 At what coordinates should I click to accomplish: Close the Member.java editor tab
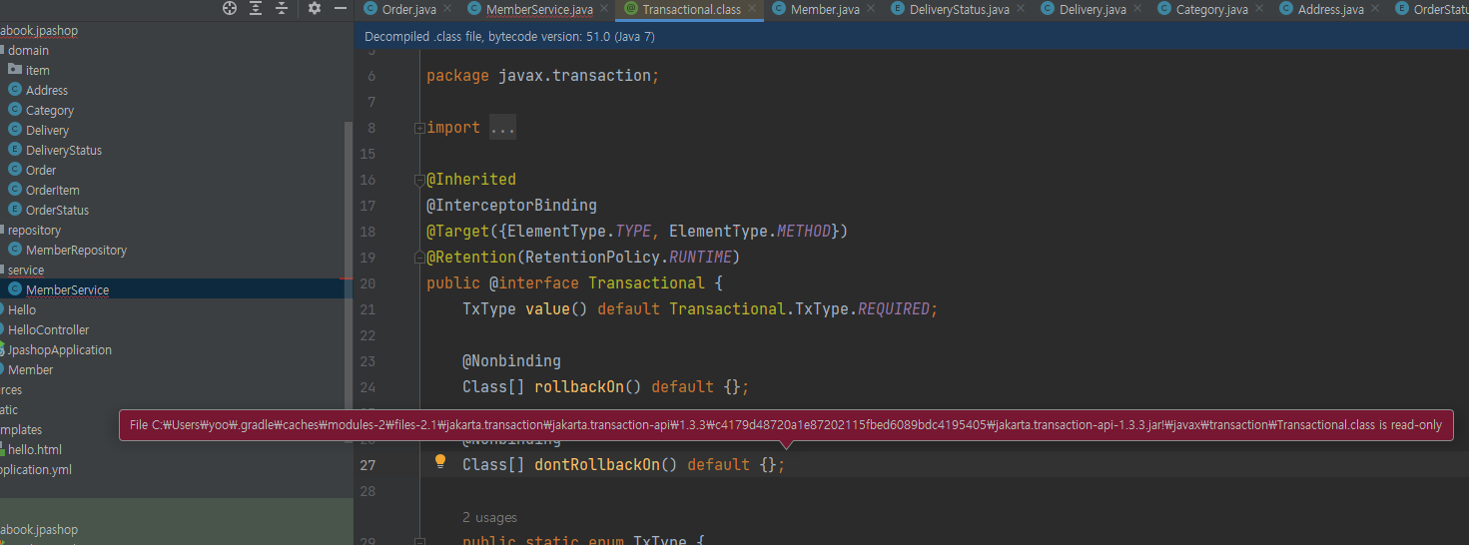tap(870, 9)
